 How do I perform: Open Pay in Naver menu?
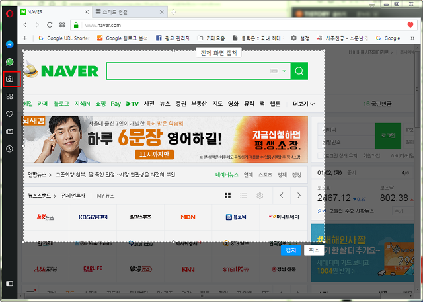tap(116, 104)
